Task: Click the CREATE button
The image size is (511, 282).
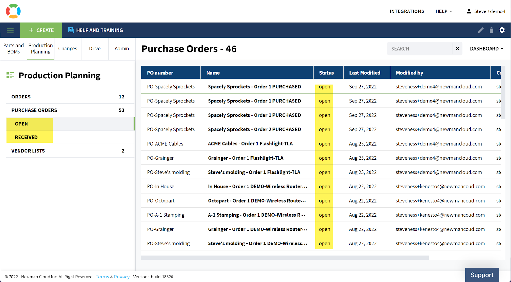Action: pos(41,30)
